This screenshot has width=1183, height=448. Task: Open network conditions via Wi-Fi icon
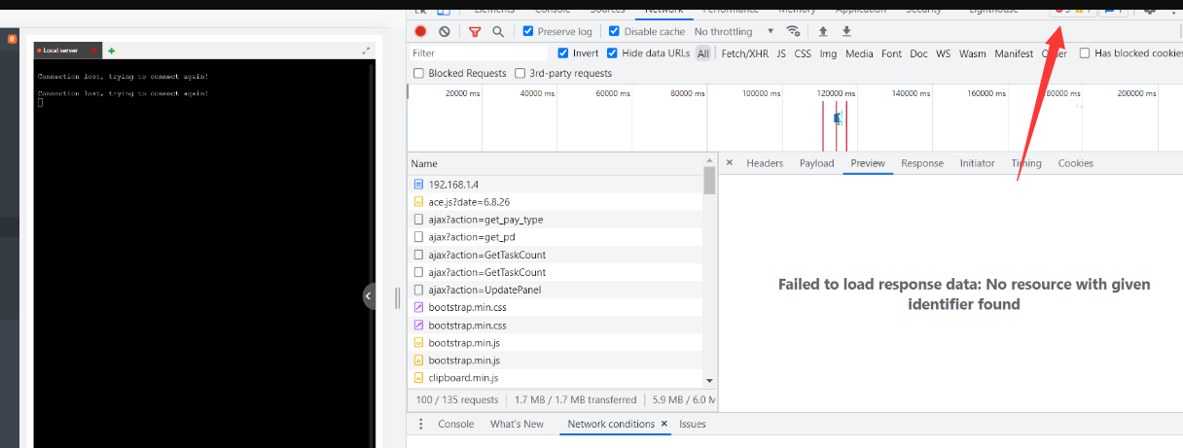[x=793, y=31]
